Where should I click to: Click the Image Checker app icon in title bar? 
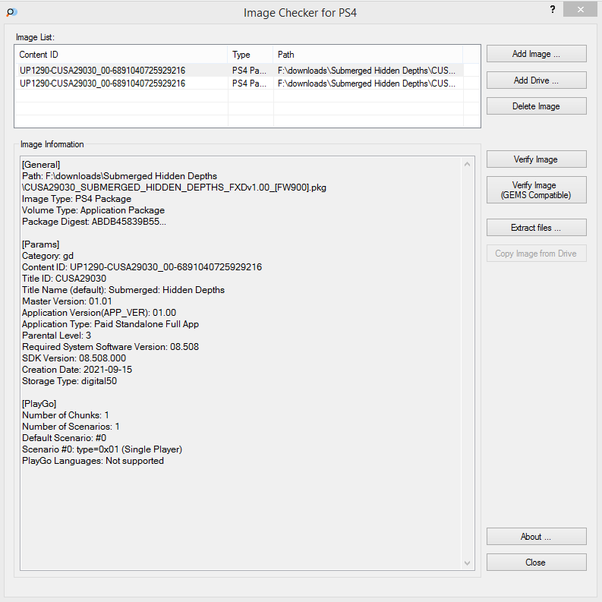[11, 12]
